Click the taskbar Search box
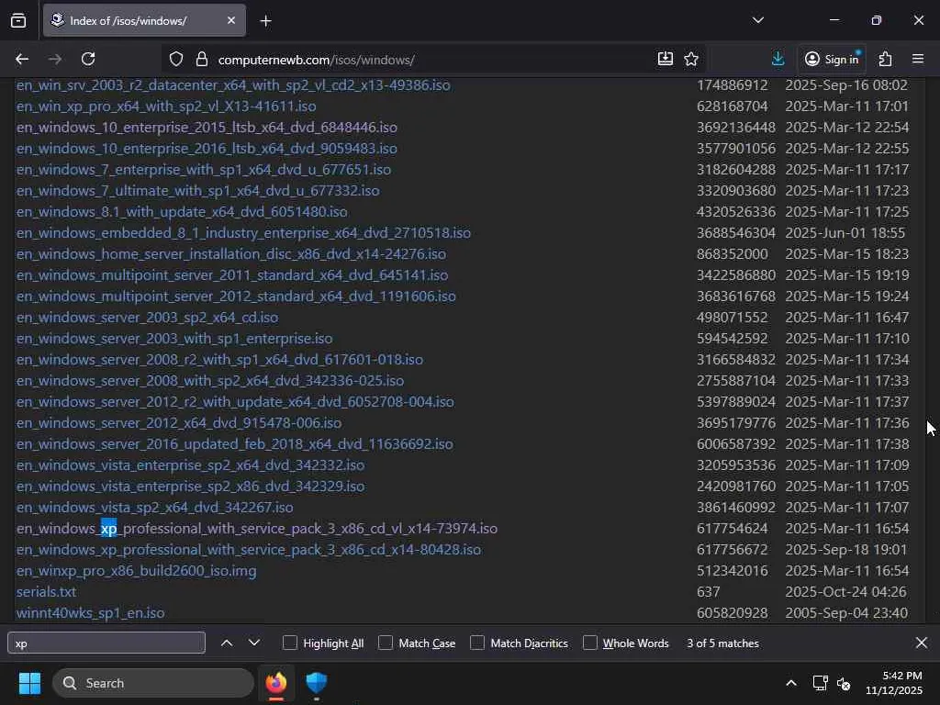 click(153, 683)
